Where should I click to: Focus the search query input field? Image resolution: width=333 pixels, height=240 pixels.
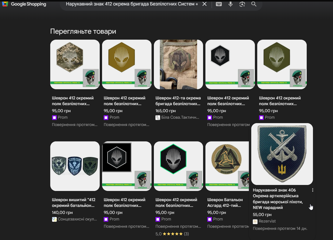[131, 4]
